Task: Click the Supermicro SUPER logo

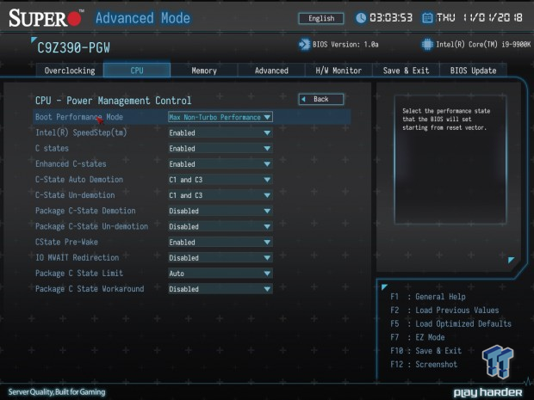Action: point(46,18)
